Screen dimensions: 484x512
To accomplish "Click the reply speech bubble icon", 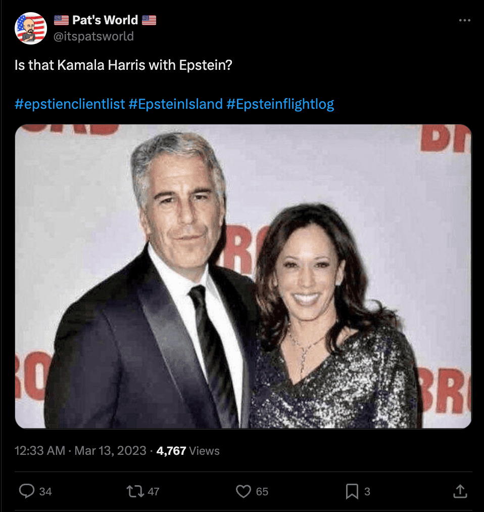I will point(26,491).
